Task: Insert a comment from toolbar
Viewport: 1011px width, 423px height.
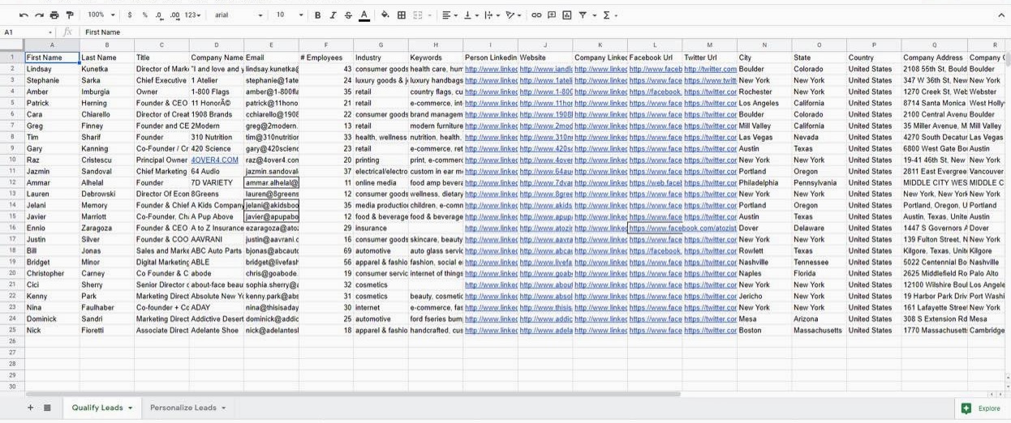Action: 552,15
